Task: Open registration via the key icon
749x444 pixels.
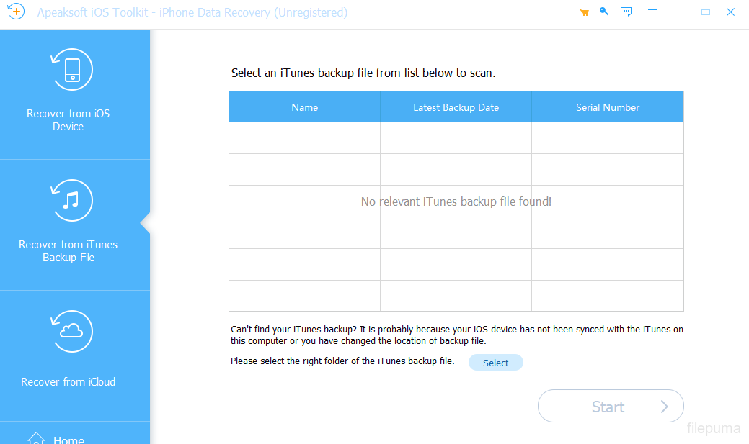Action: tap(604, 12)
